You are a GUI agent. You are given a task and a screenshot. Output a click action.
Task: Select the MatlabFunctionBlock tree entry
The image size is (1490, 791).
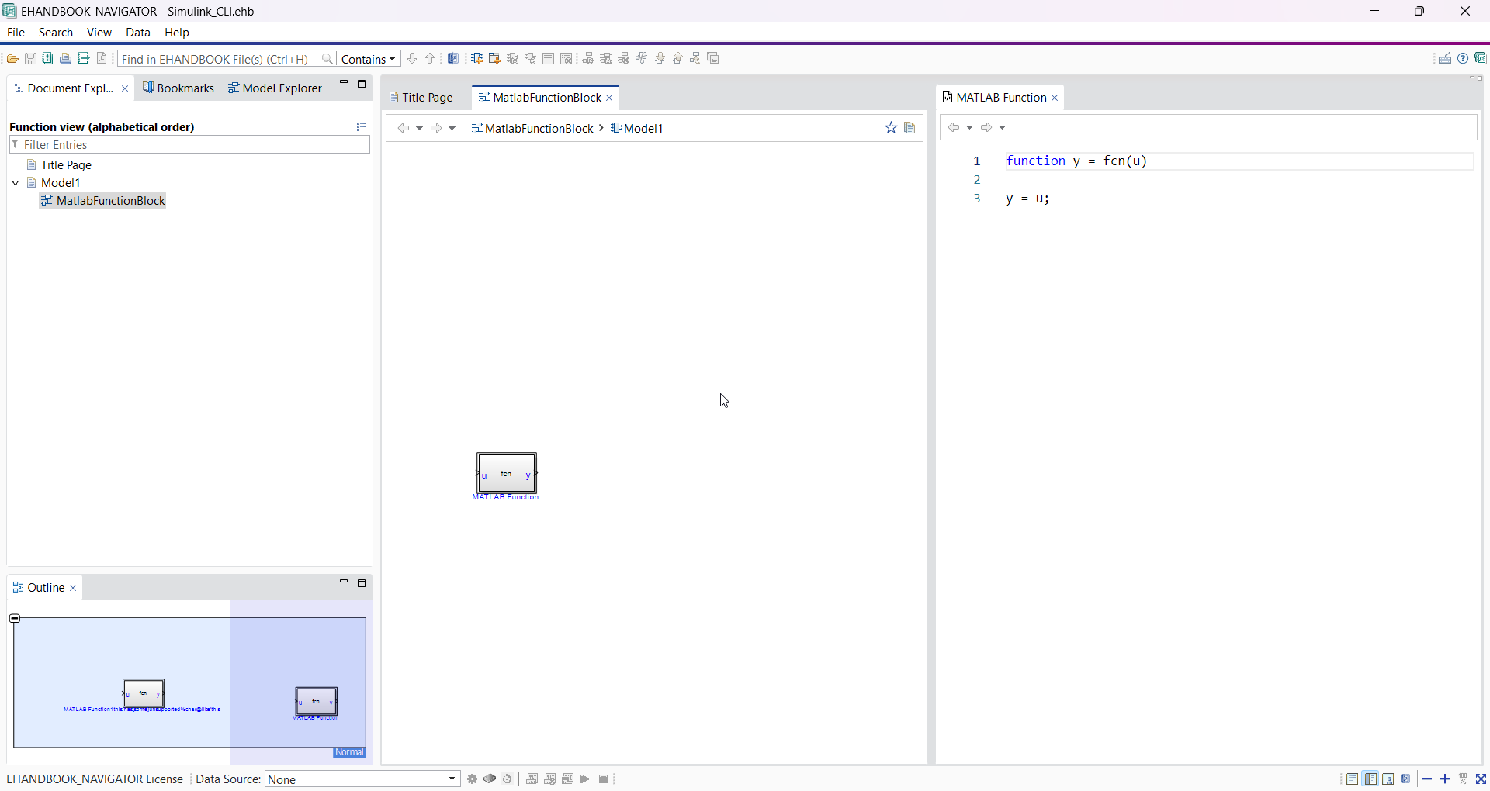click(110, 201)
